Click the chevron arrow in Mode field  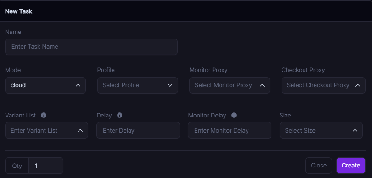[x=78, y=85]
